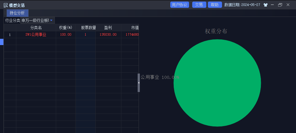Image resolution: width=296 pixels, height=133 pixels.
Task: Select the stock count cell showing 1
Action: coord(86,35)
